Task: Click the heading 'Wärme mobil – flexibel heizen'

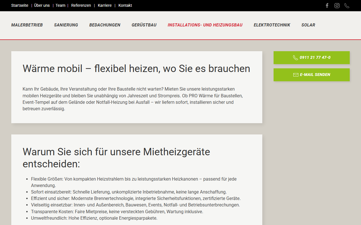Action: coord(137,69)
